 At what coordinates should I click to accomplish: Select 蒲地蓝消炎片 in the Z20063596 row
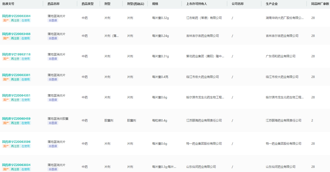coord(56,142)
